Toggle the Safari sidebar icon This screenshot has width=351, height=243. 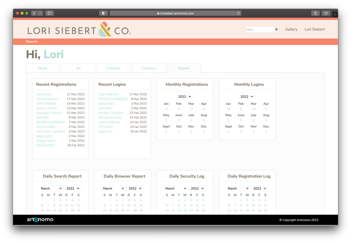[x=50, y=13]
